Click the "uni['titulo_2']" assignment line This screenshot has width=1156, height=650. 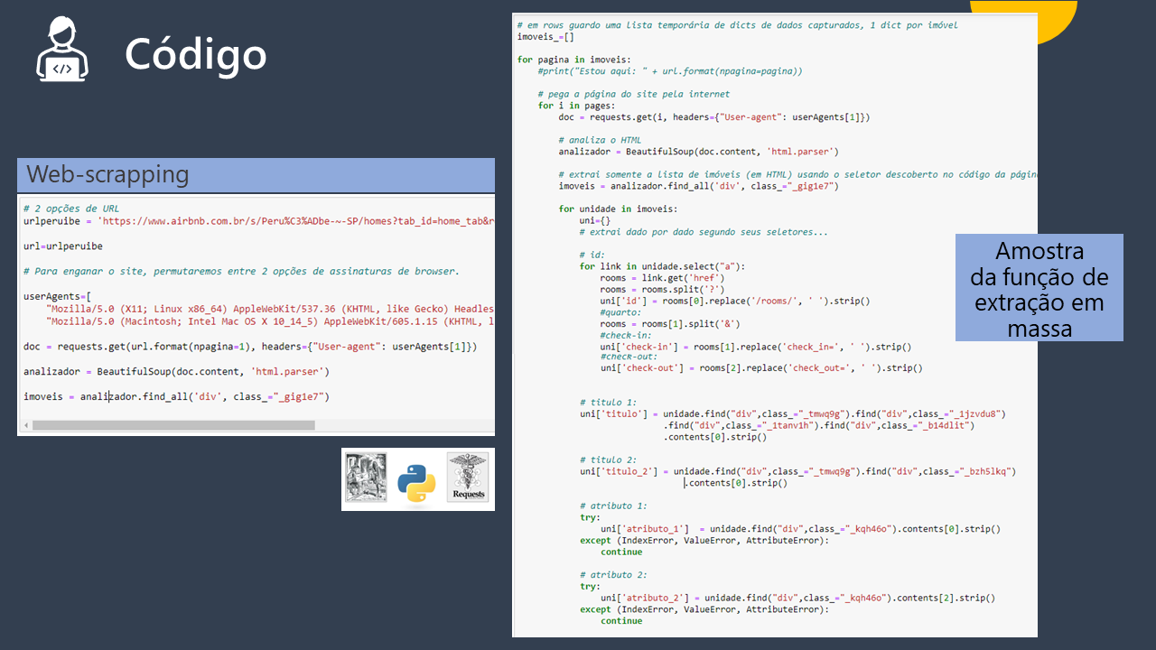pyautogui.click(x=798, y=471)
